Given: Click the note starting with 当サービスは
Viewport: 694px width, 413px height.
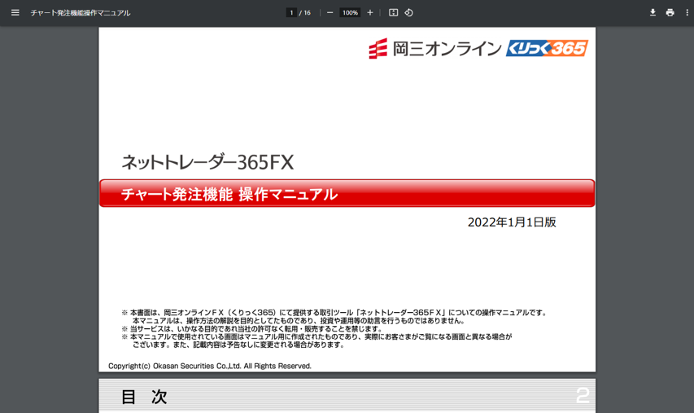Looking at the screenshot, I should tap(252, 329).
